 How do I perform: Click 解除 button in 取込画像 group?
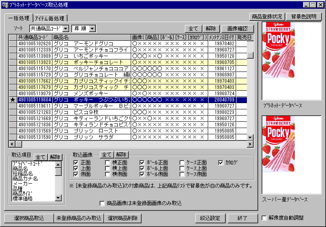122,155
